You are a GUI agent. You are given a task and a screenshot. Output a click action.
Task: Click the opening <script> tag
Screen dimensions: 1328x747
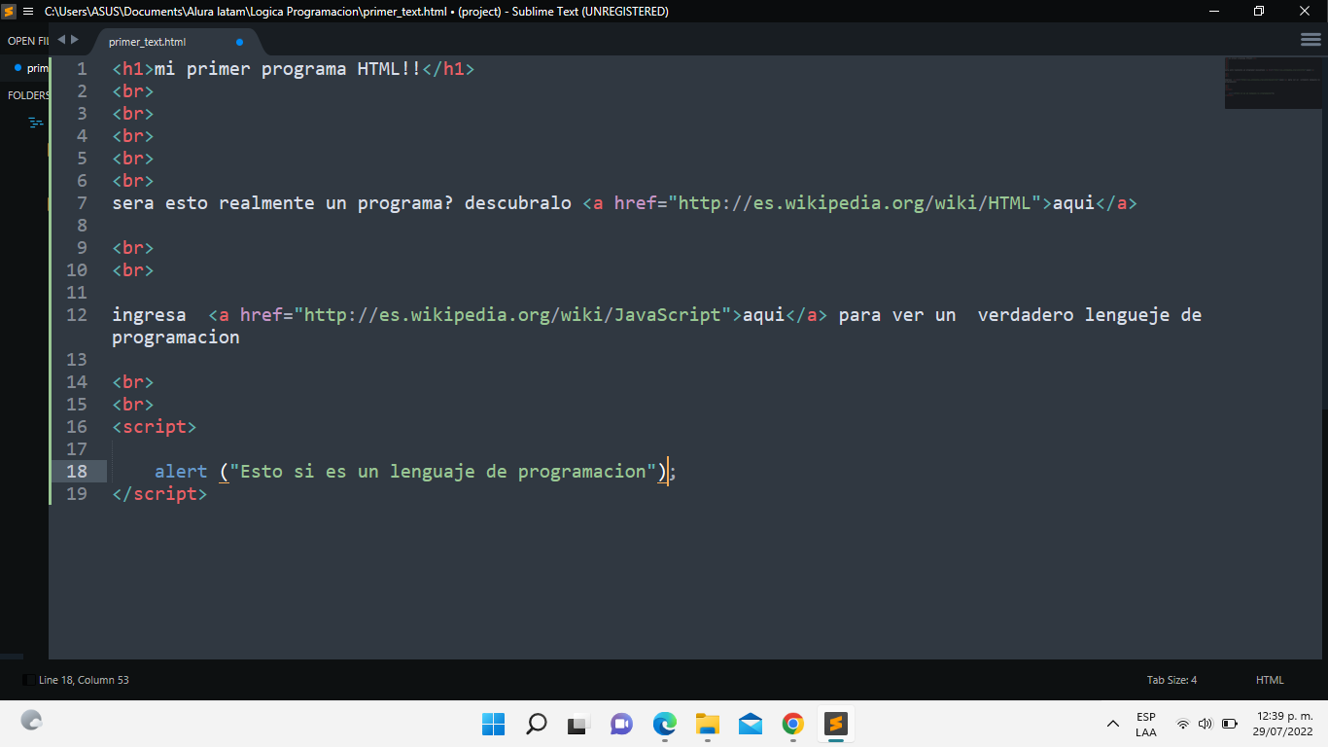[x=155, y=427]
